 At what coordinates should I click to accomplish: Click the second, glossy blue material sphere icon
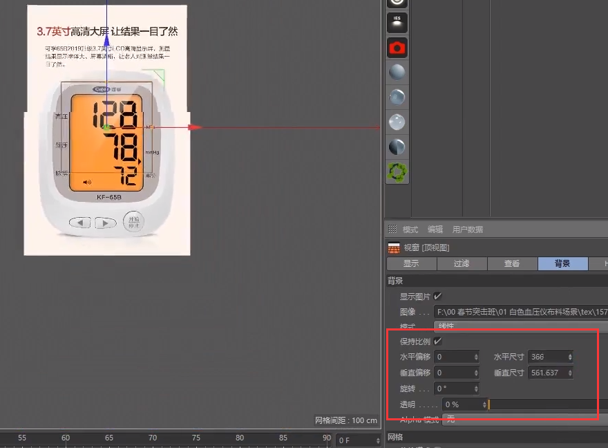click(x=397, y=97)
